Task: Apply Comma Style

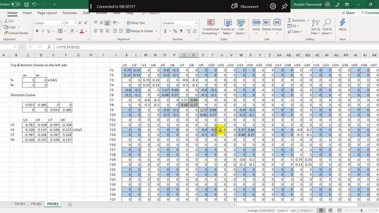Action: pos(181,31)
